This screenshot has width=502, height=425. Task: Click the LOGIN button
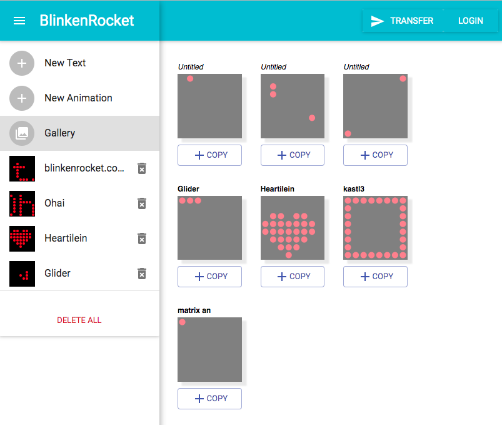click(470, 21)
